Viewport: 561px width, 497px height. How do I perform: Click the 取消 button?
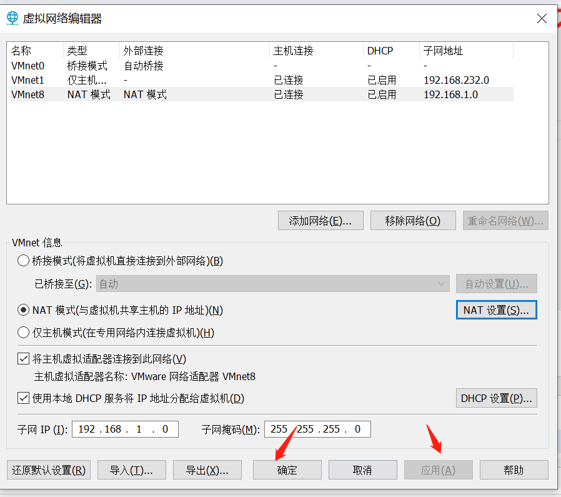click(362, 469)
